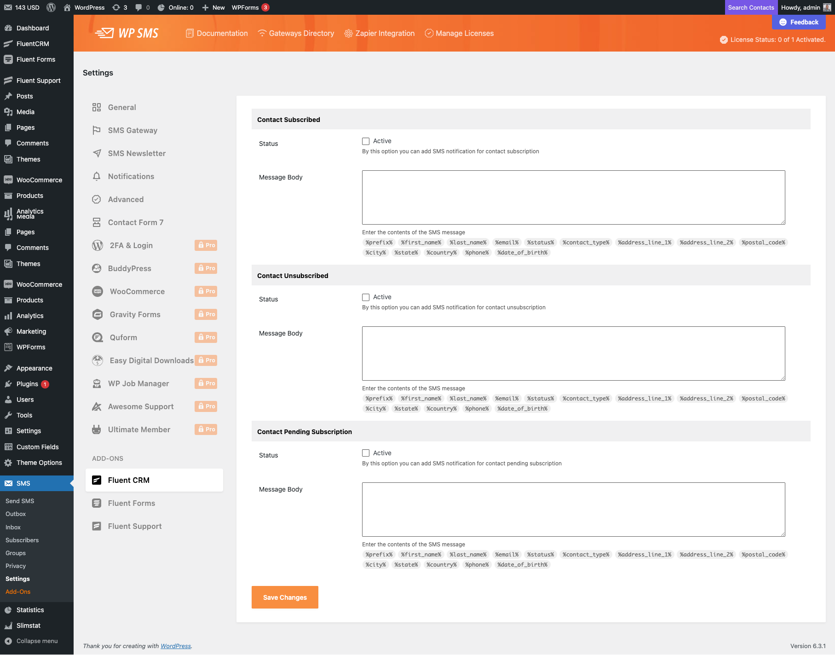Open the Theme Options sidebar menu
The height and width of the screenshot is (655, 835).
[x=37, y=463]
